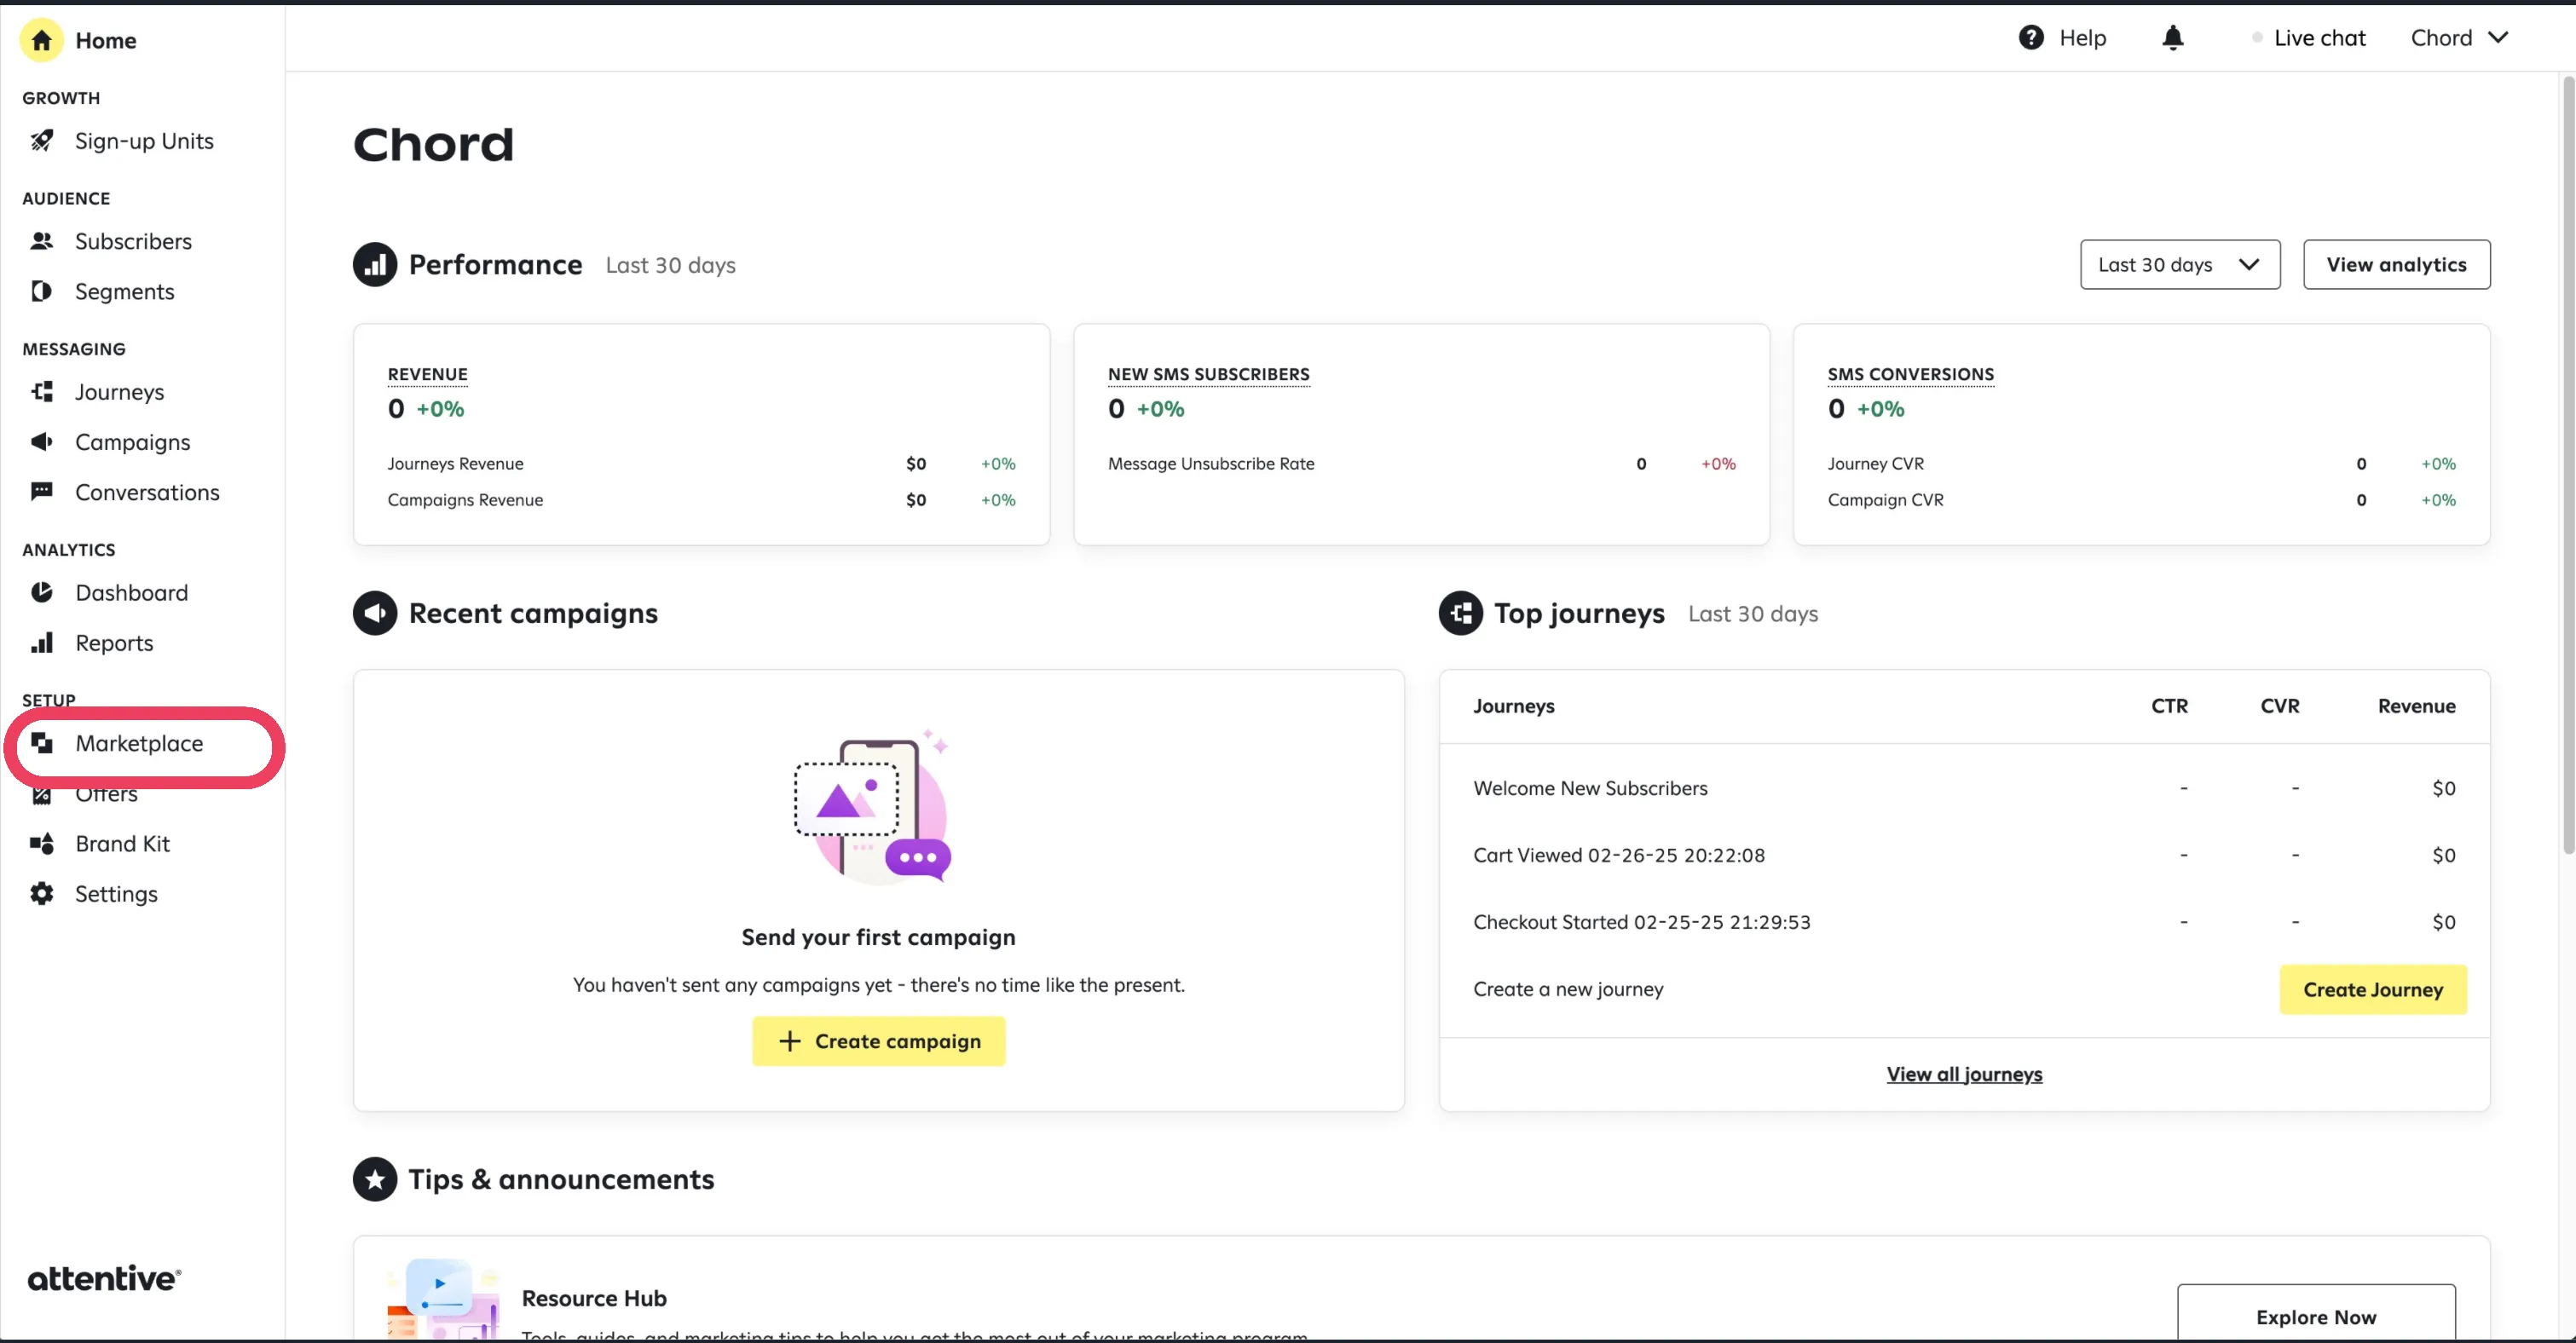Click the Sign-up Units rocket icon
Image resolution: width=2576 pixels, height=1343 pixels.
(41, 141)
